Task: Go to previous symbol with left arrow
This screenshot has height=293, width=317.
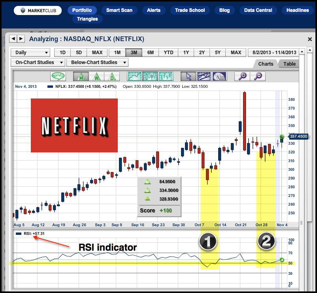Action: pyautogui.click(x=13, y=39)
